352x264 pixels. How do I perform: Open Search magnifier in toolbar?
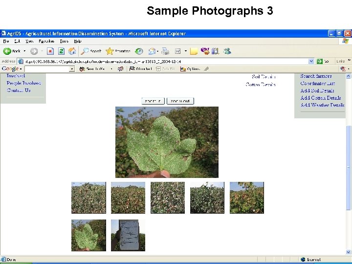pyautogui.click(x=91, y=51)
